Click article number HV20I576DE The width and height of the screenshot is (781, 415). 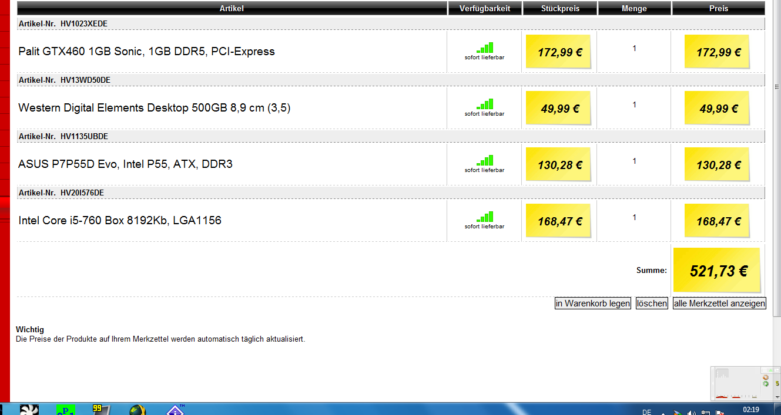pyautogui.click(x=82, y=193)
